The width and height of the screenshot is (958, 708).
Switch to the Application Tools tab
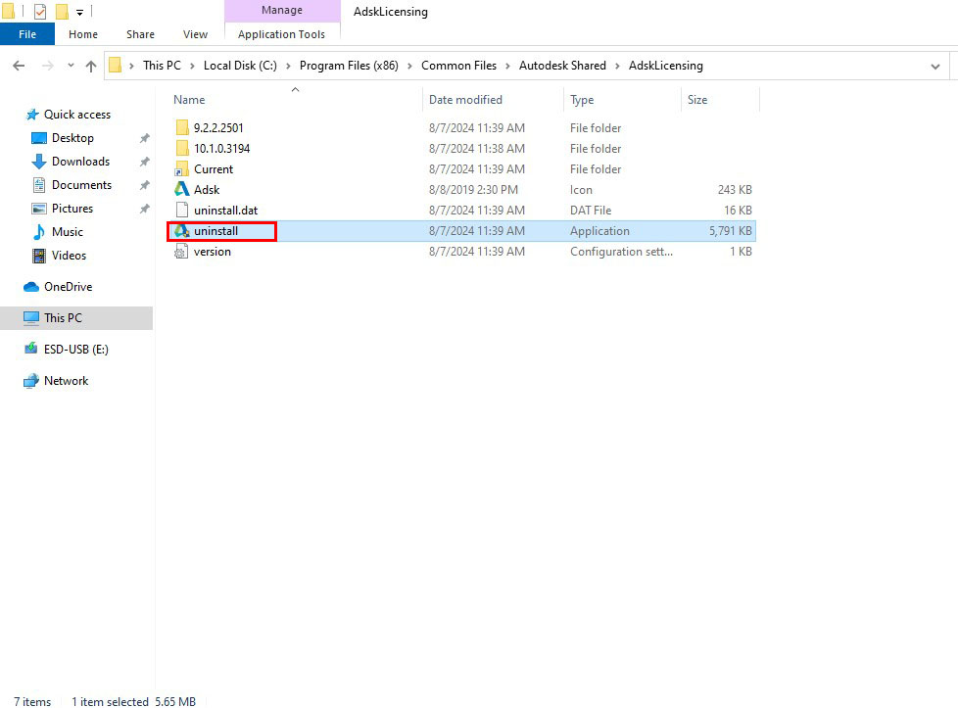282,32
